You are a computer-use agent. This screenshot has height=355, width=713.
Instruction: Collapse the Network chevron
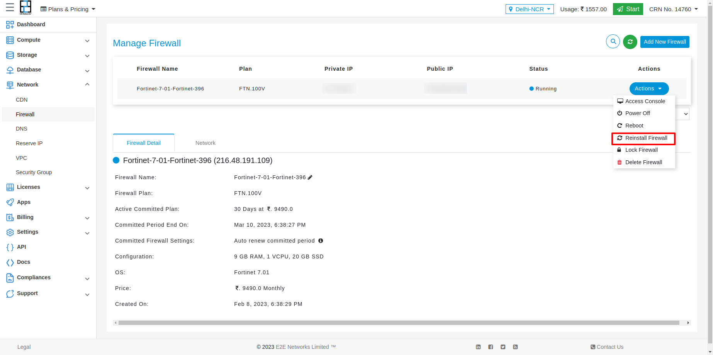coord(87,85)
